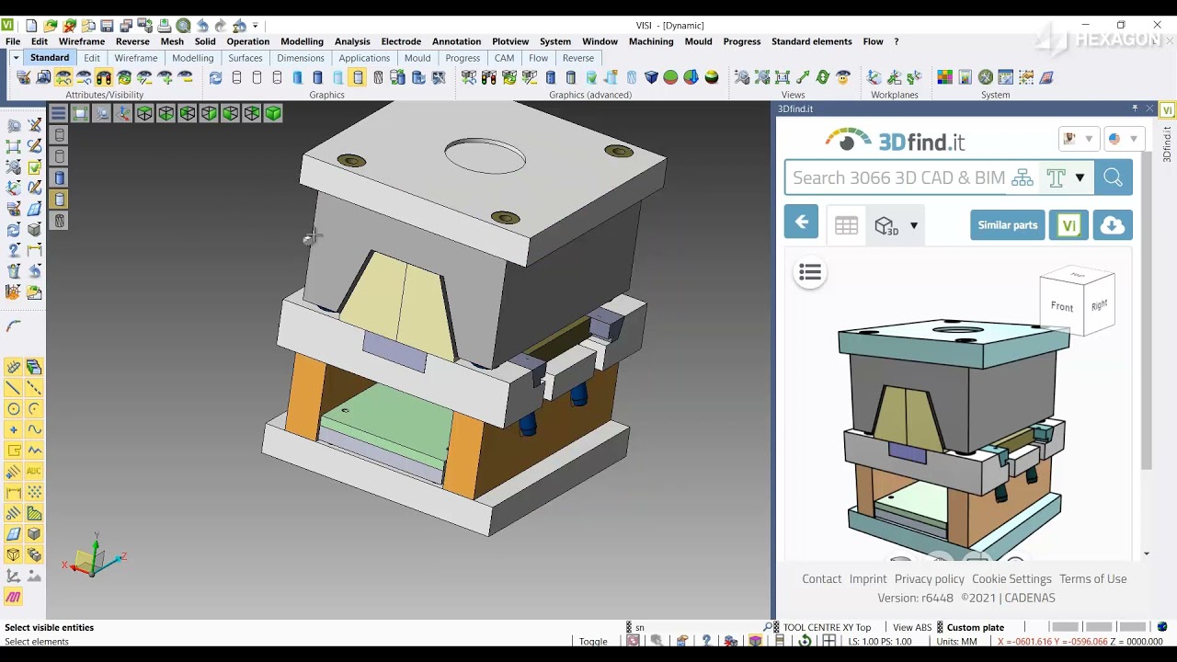Open file using the folder icon
The width and height of the screenshot is (1177, 662).
(51, 26)
